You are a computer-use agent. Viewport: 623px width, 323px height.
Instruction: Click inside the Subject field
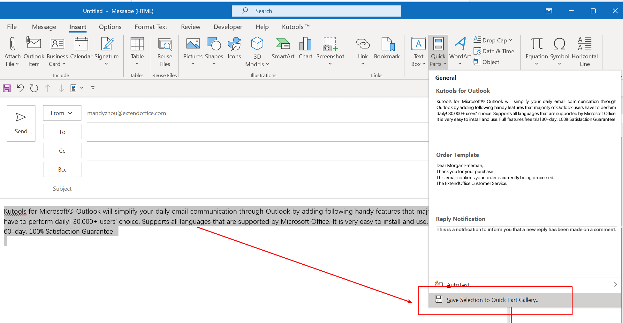[x=224, y=188]
